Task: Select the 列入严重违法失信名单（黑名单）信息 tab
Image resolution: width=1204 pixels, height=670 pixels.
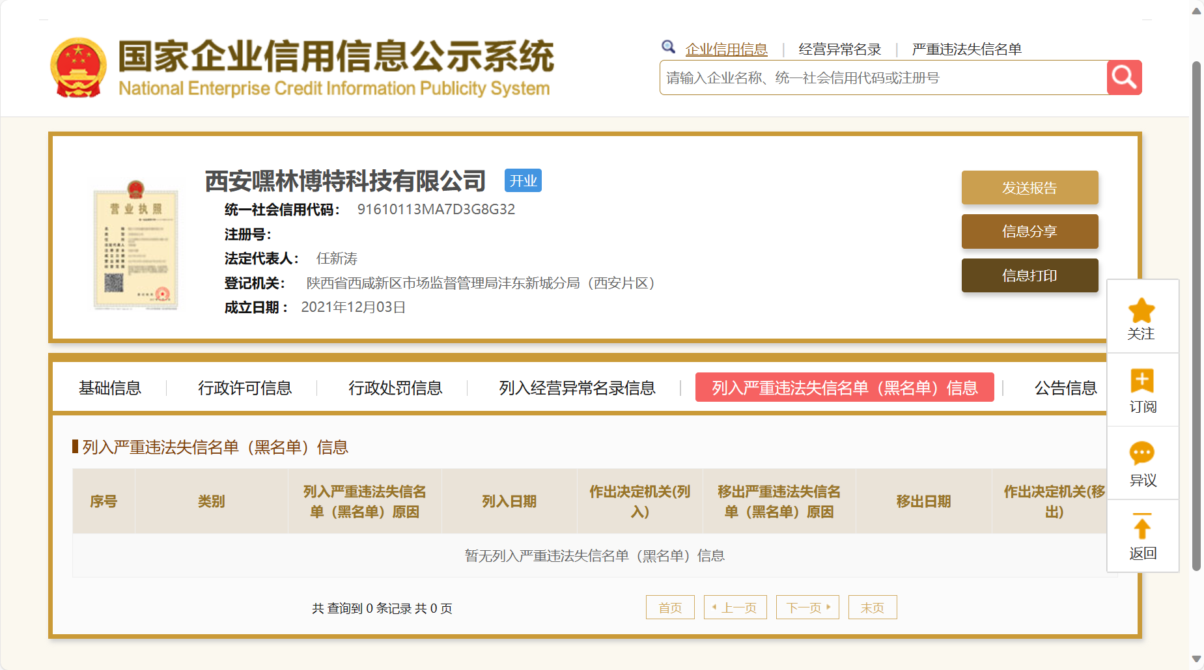Action: 845,387
